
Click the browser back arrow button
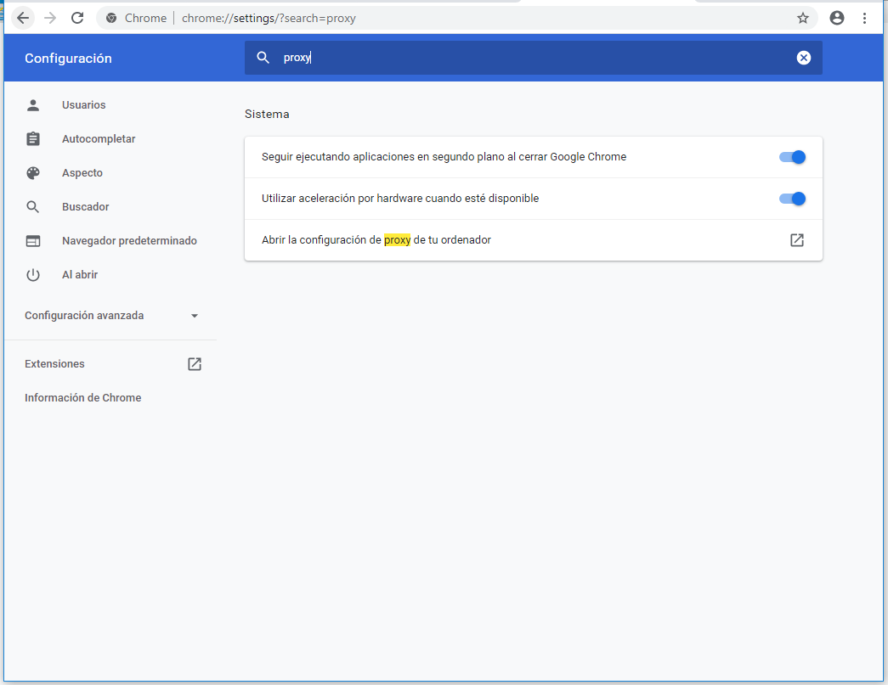pos(23,18)
